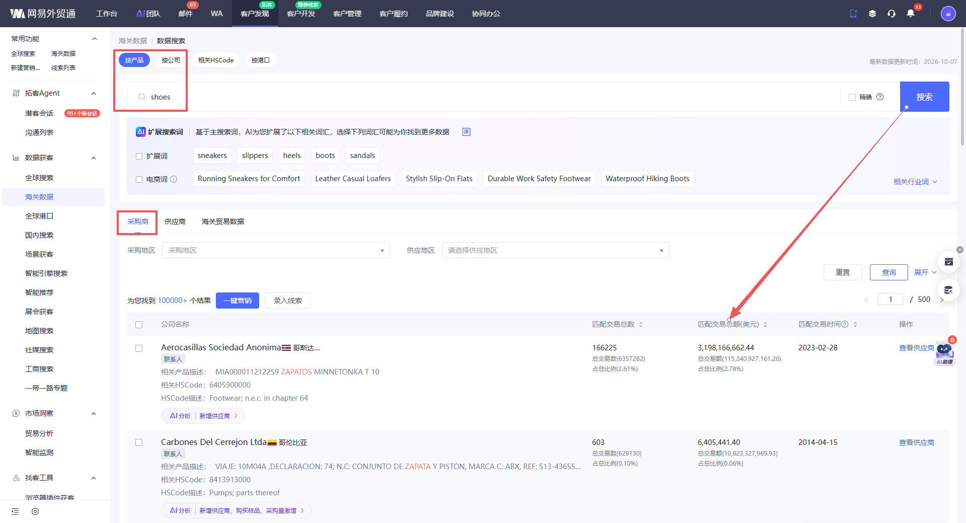Open the user avatar menu
Screen dimensions: 966x523
(948, 14)
